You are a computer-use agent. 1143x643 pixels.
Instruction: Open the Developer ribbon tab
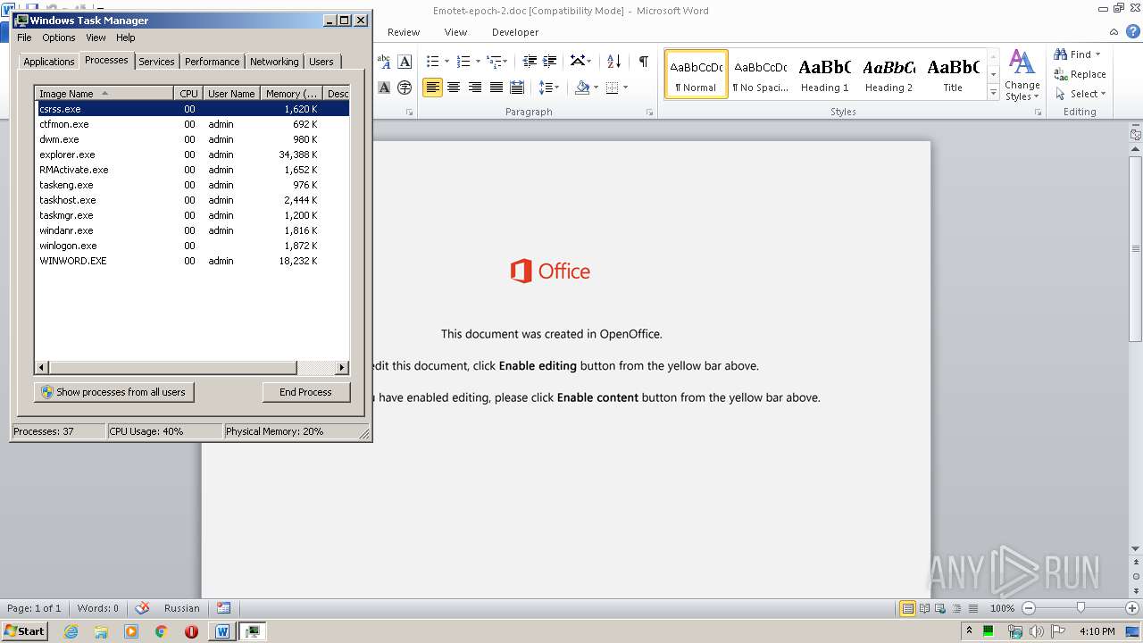515,32
